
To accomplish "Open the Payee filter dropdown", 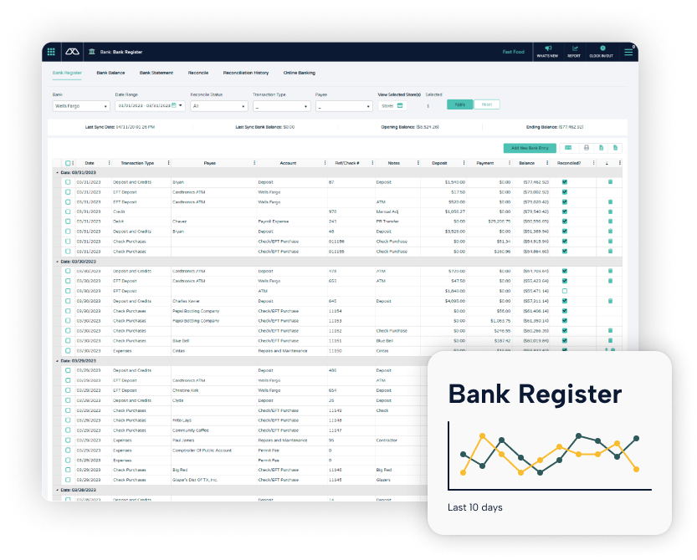I will click(x=344, y=106).
